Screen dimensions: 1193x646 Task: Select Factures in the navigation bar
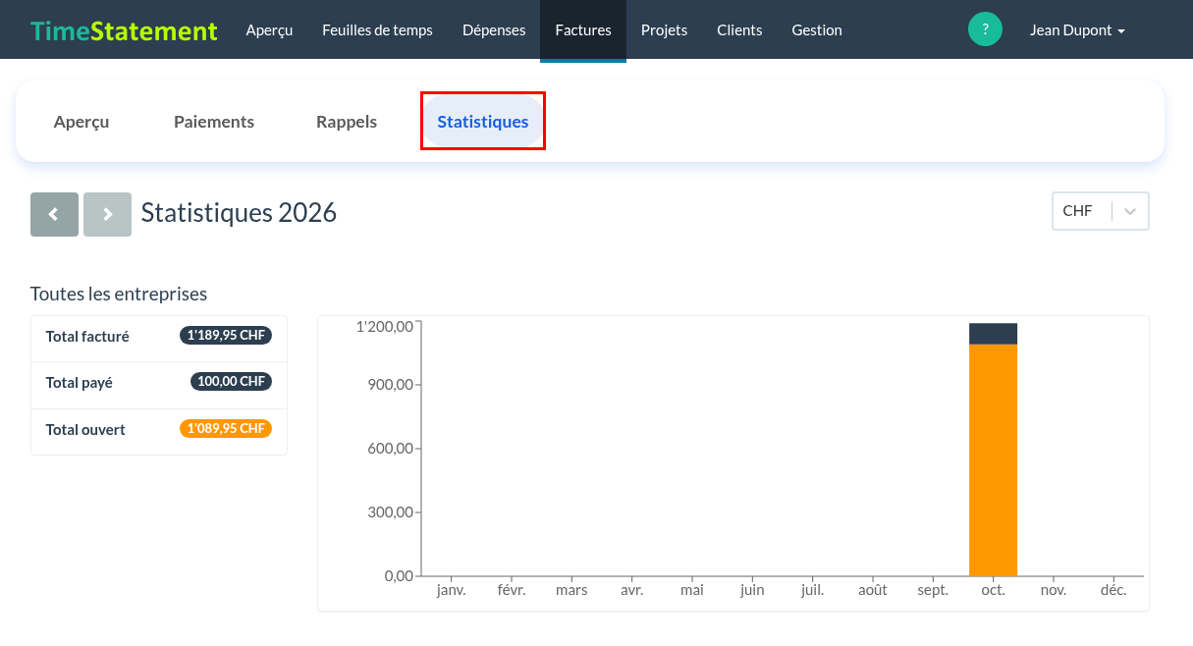click(583, 30)
